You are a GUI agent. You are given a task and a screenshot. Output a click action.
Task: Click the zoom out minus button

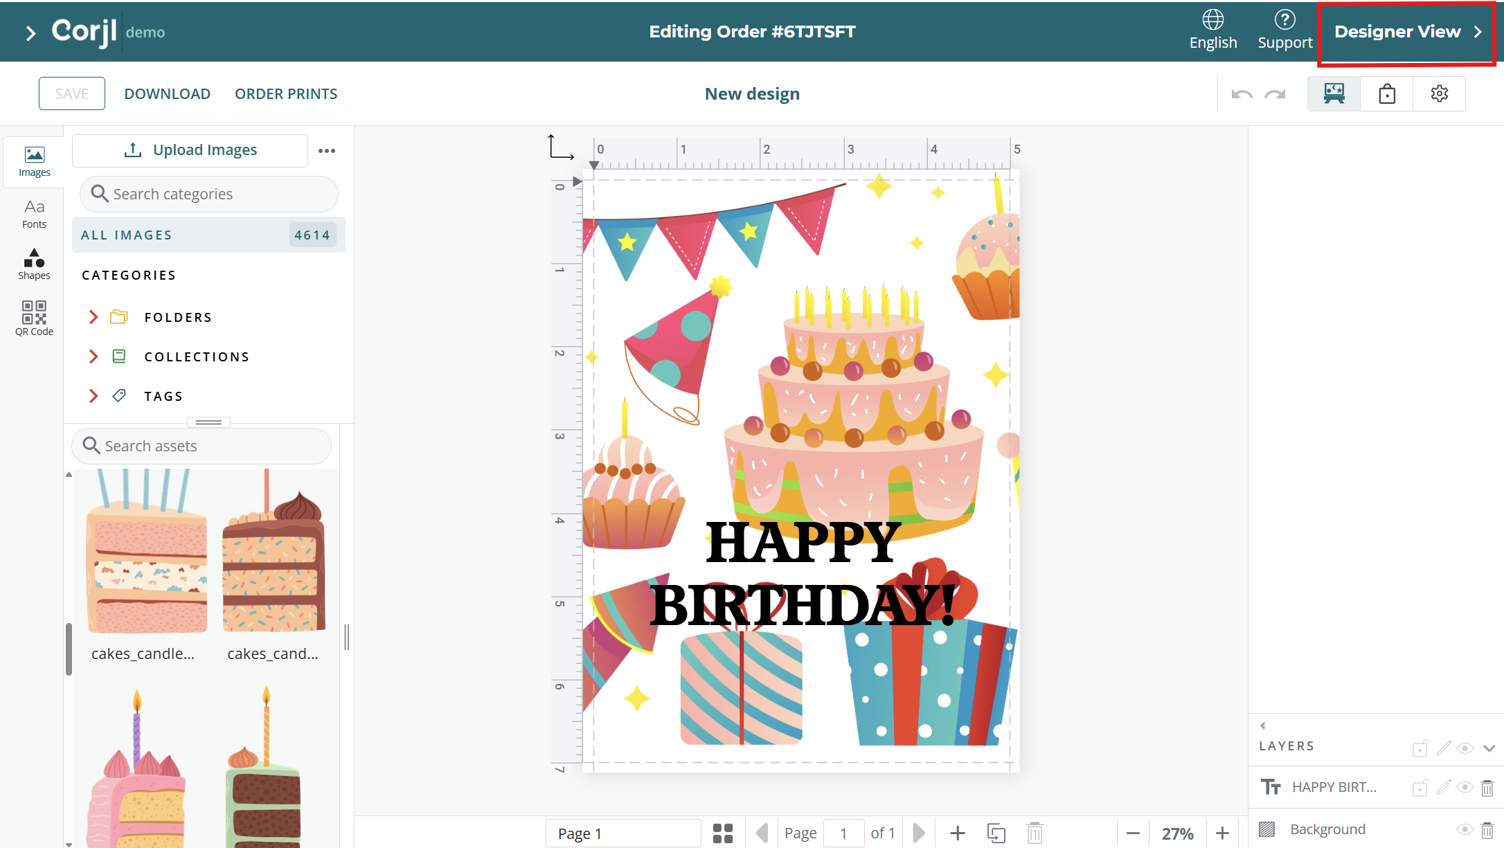[x=1133, y=833]
